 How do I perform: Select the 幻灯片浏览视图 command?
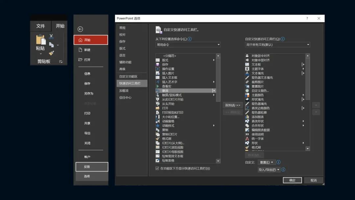tap(186, 147)
